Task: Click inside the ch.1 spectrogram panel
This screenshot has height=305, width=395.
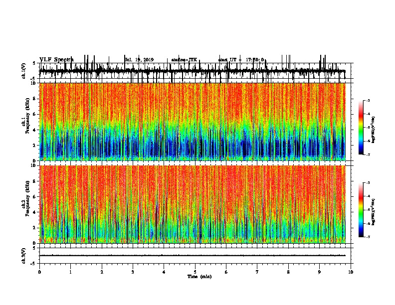Action: 193,122
